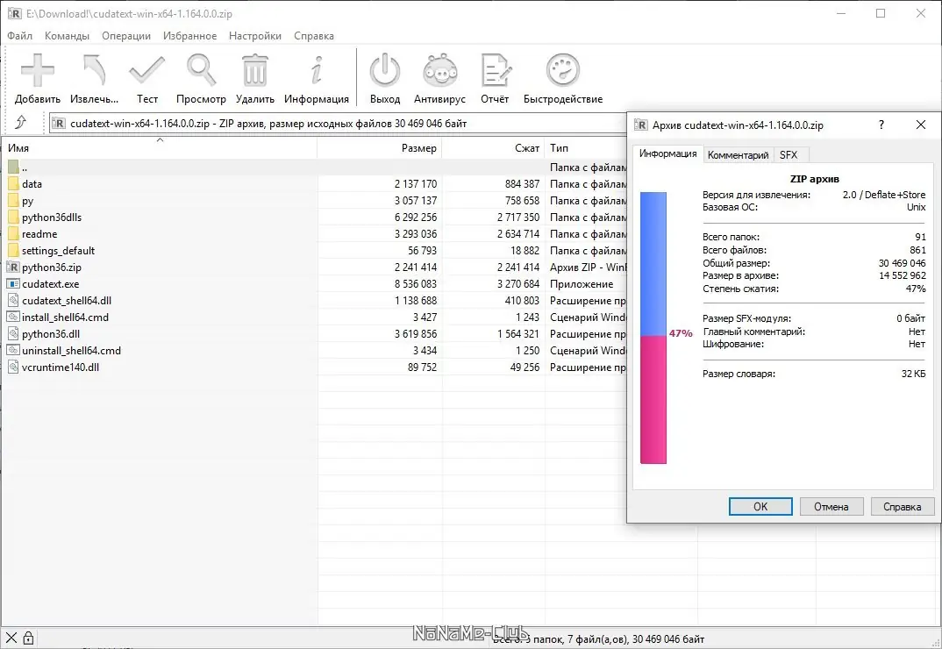The width and height of the screenshot is (942, 649).
Task: Select uninstall_shell64.cmd file name
Action: point(72,350)
